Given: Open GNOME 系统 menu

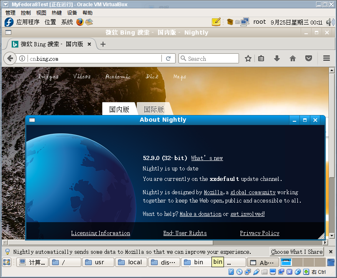Looking at the screenshot, I should (67, 22).
